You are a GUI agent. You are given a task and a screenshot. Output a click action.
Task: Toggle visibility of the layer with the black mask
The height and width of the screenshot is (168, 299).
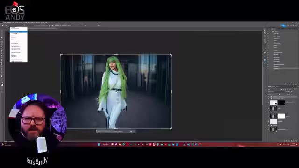[x=268, y=103]
